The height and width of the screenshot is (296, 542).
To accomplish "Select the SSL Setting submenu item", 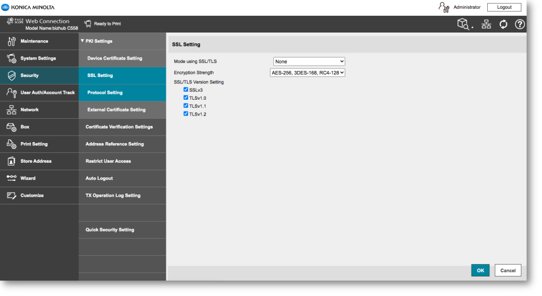I will pos(122,75).
